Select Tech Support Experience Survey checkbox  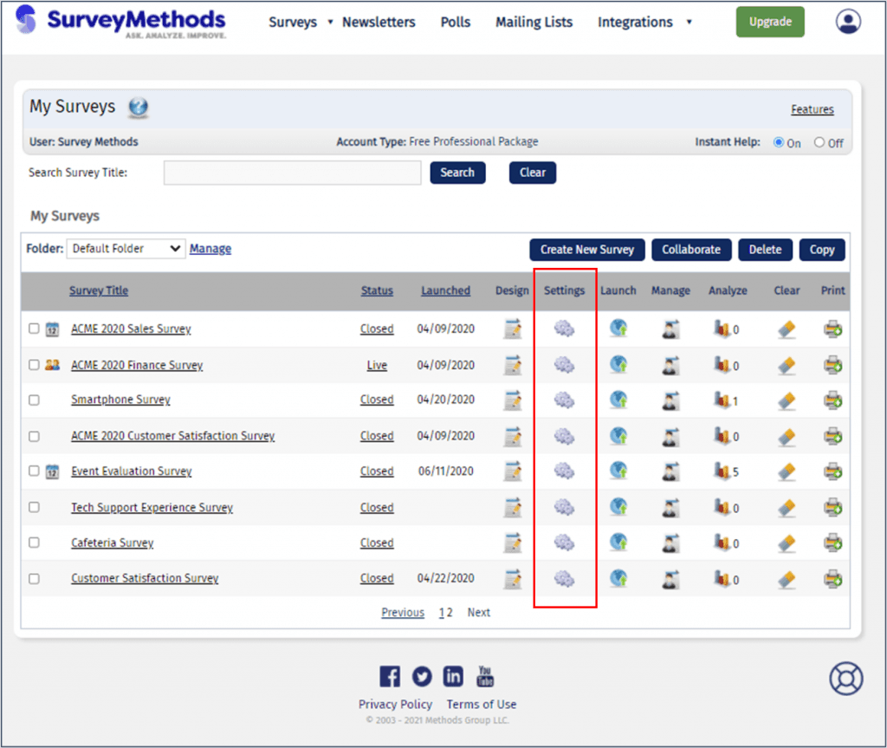(x=34, y=507)
